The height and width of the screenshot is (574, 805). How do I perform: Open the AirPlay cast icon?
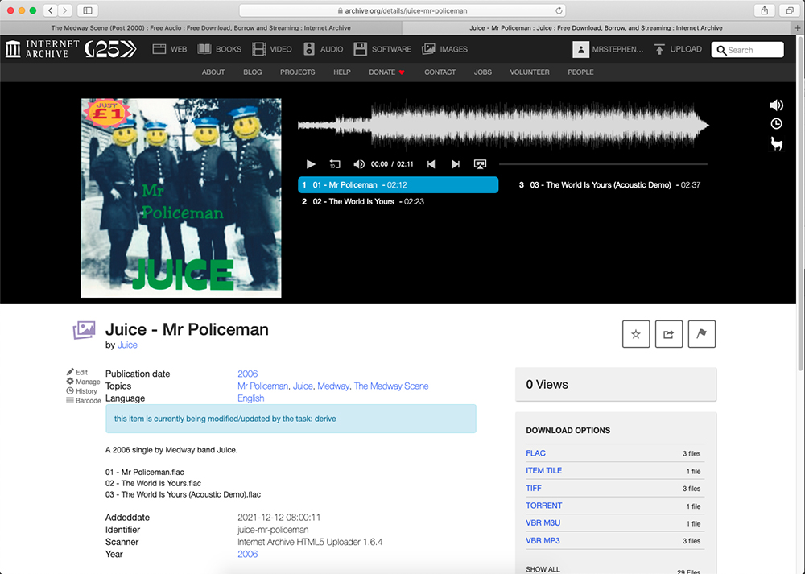point(480,164)
